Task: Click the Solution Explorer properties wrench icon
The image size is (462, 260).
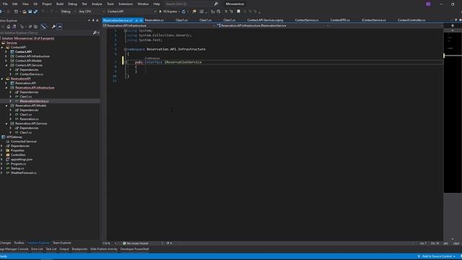Action: pos(53,27)
